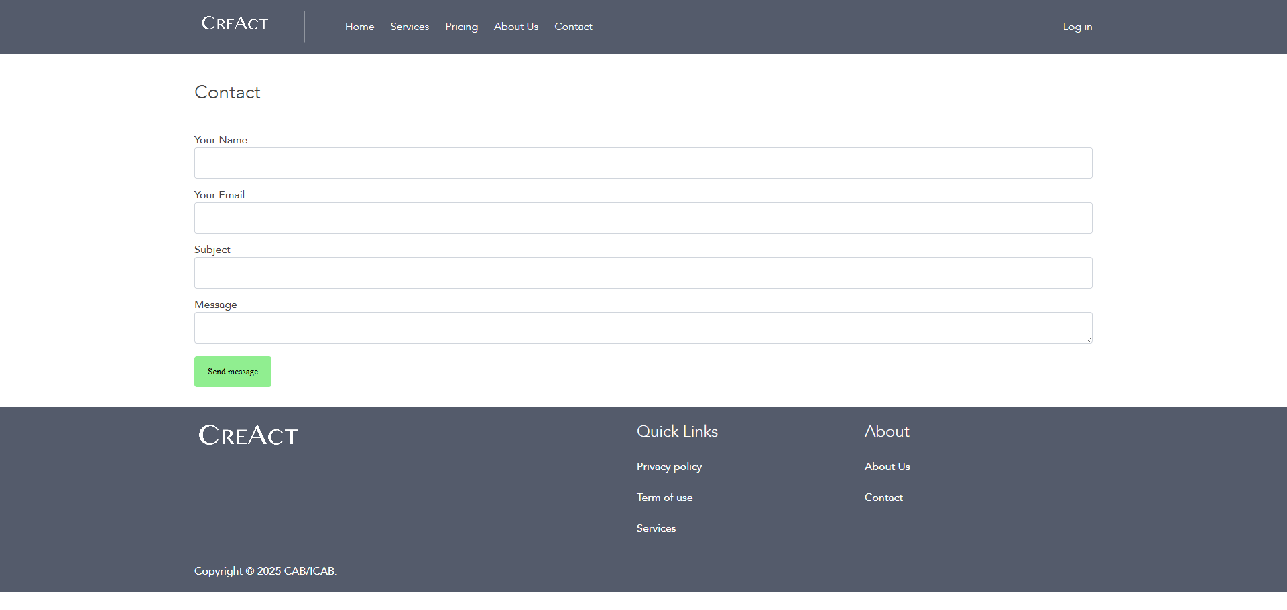The width and height of the screenshot is (1287, 610).
Task: Click the 'Your Name' label text
Action: tap(221, 140)
